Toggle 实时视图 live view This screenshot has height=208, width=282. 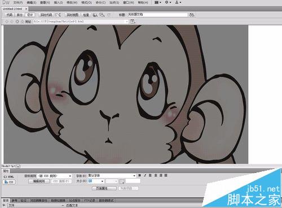[x=72, y=15]
